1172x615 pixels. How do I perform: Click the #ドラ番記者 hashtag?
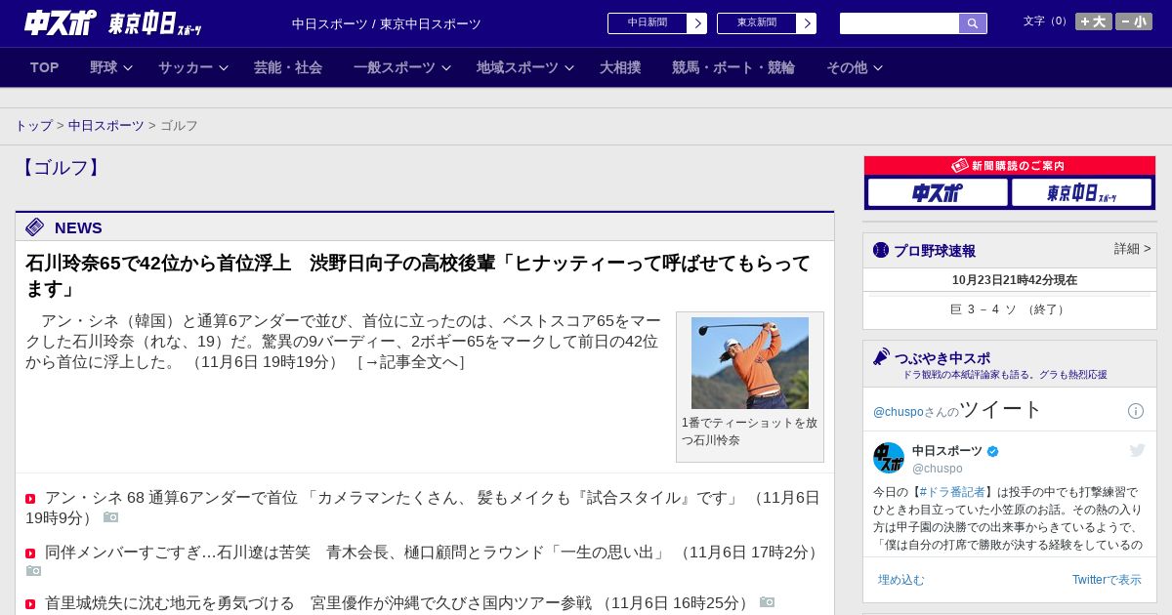click(952, 492)
